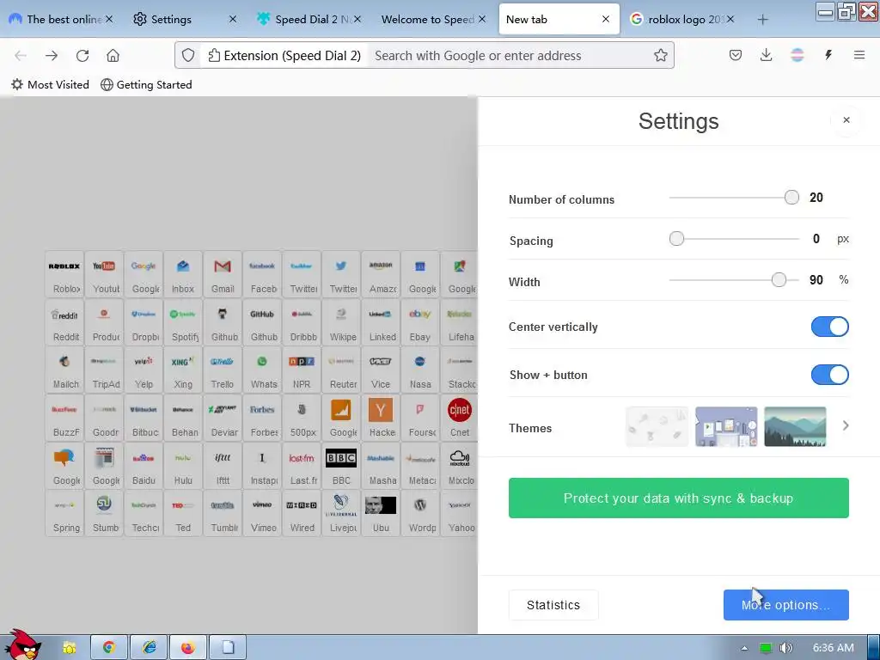880x660 pixels.
Task: Open the Youtube speed dial tile
Action: click(104, 274)
